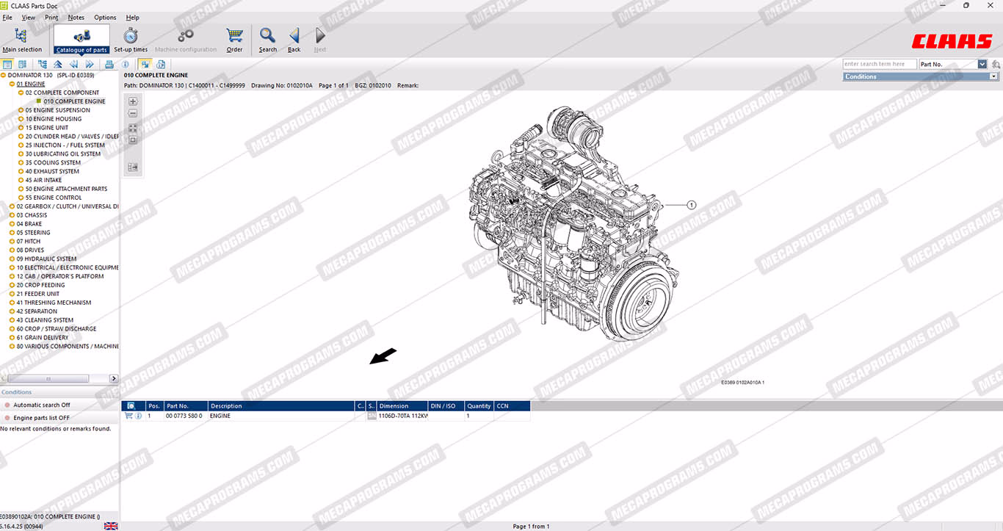Click dimension cell 1106D-70TA 112KW
Screen dimensions: 1003x531
click(x=402, y=416)
